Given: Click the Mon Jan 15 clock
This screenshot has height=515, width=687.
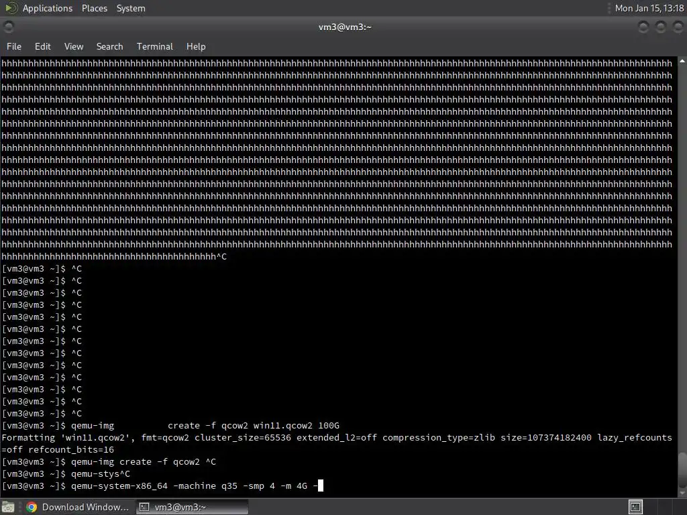Looking at the screenshot, I should coord(649,8).
